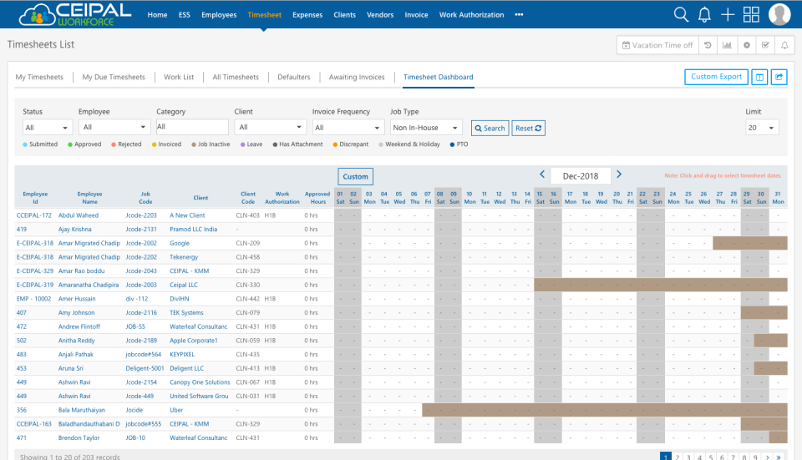Click the Search button

pyautogui.click(x=490, y=129)
